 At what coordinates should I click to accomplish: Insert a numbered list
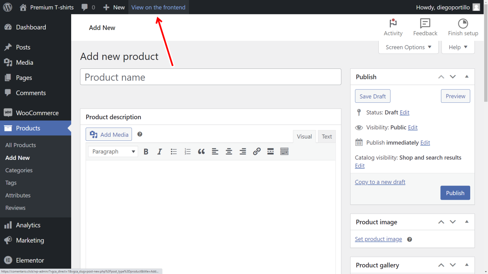coord(187,151)
